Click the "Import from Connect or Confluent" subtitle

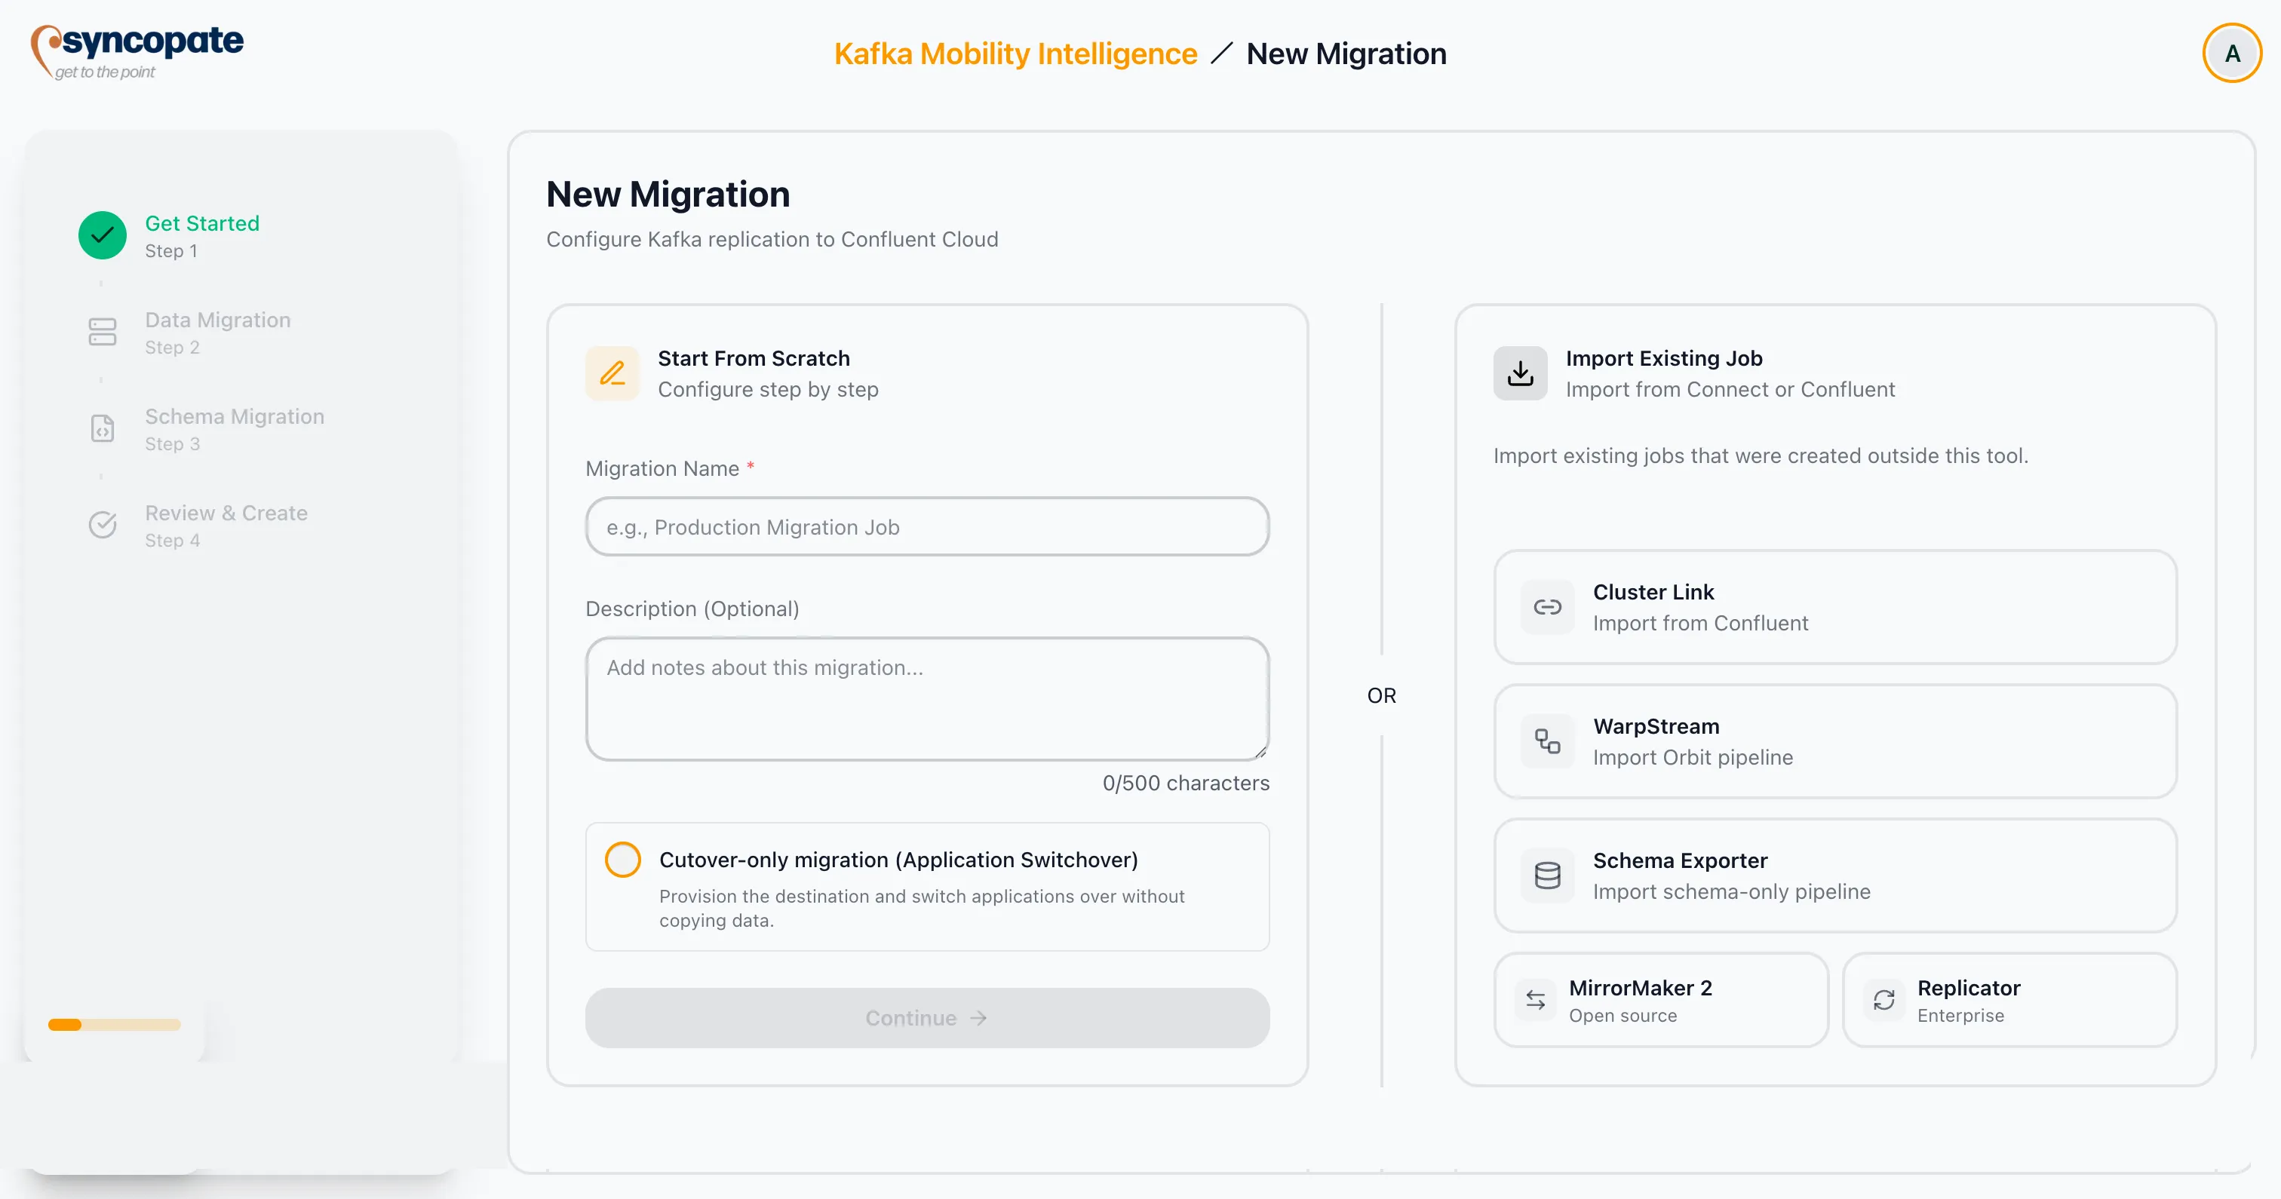tap(1730, 390)
